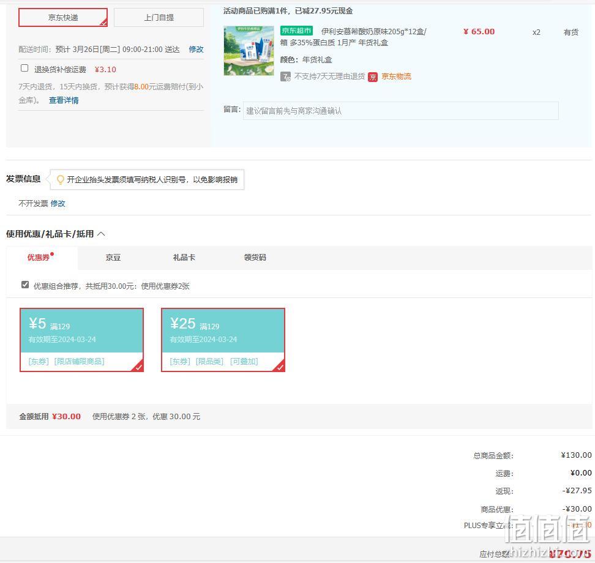The image size is (595, 563).
Task: Click the 7-day no-return icon
Action: pos(285,76)
